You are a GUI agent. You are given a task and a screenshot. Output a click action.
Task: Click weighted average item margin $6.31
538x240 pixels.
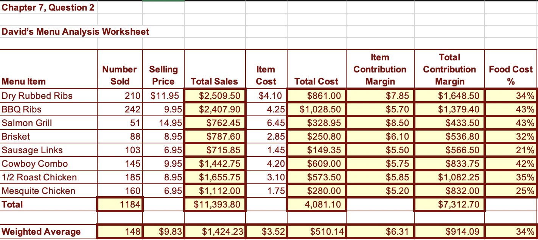[x=380, y=231]
